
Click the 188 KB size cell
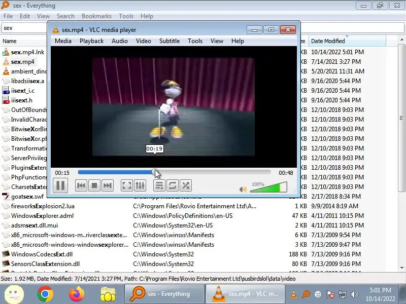pyautogui.click(x=298, y=254)
